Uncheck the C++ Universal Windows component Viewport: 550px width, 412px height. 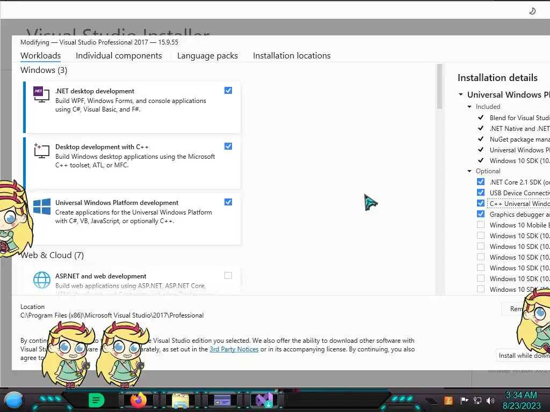click(481, 203)
